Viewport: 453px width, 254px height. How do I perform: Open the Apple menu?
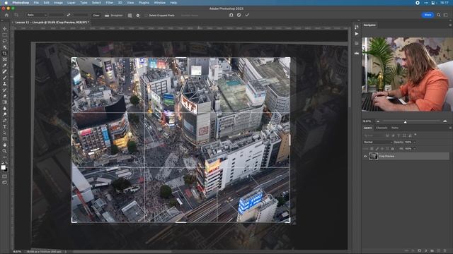(x=6, y=3)
